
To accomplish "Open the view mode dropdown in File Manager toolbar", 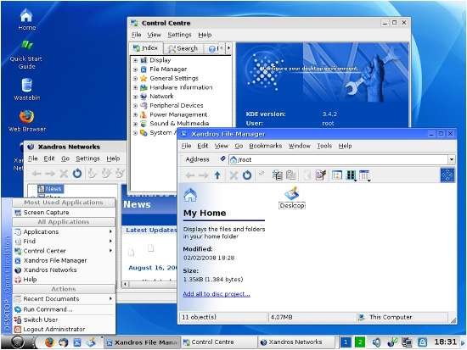I will (365, 175).
